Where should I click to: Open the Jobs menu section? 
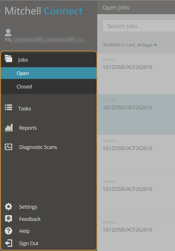(x=49, y=60)
